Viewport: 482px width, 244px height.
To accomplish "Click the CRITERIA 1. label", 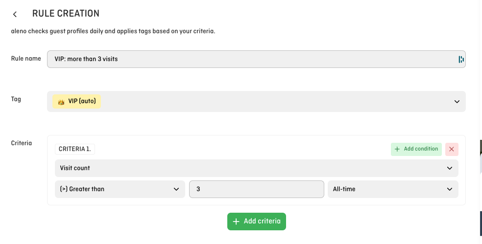I will point(75,149).
